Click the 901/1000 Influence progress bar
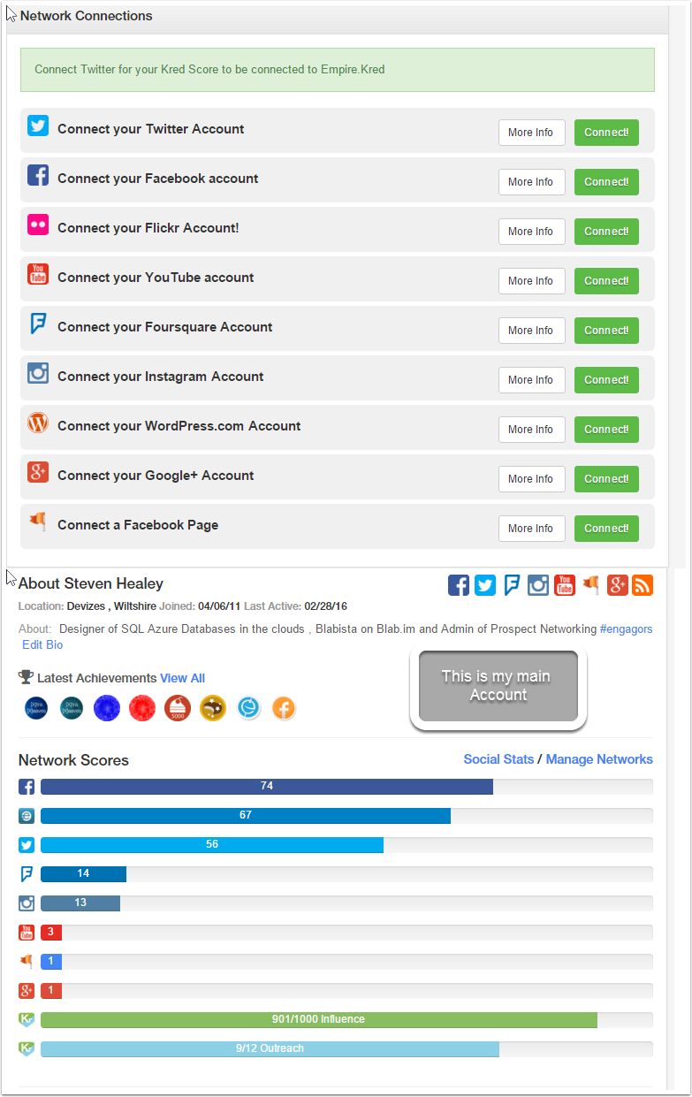Viewport: 692px width, 1097px height. (318, 1019)
